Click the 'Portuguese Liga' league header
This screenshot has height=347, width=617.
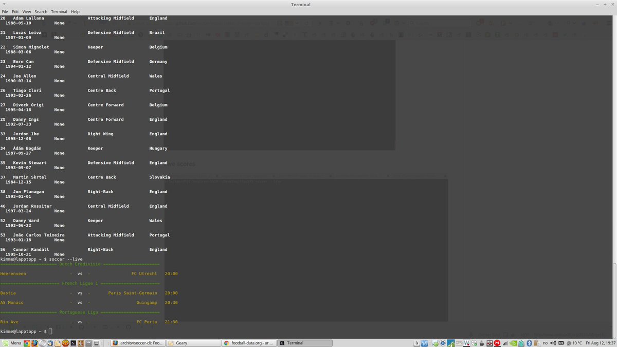tap(79, 312)
